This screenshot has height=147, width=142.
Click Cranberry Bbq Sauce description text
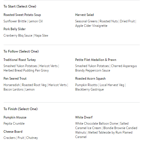tap(18, 35)
